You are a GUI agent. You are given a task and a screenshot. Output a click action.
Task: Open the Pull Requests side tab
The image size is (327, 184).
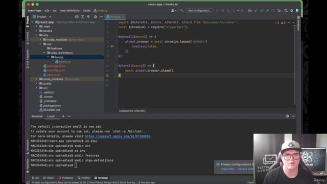pyautogui.click(x=28, y=59)
